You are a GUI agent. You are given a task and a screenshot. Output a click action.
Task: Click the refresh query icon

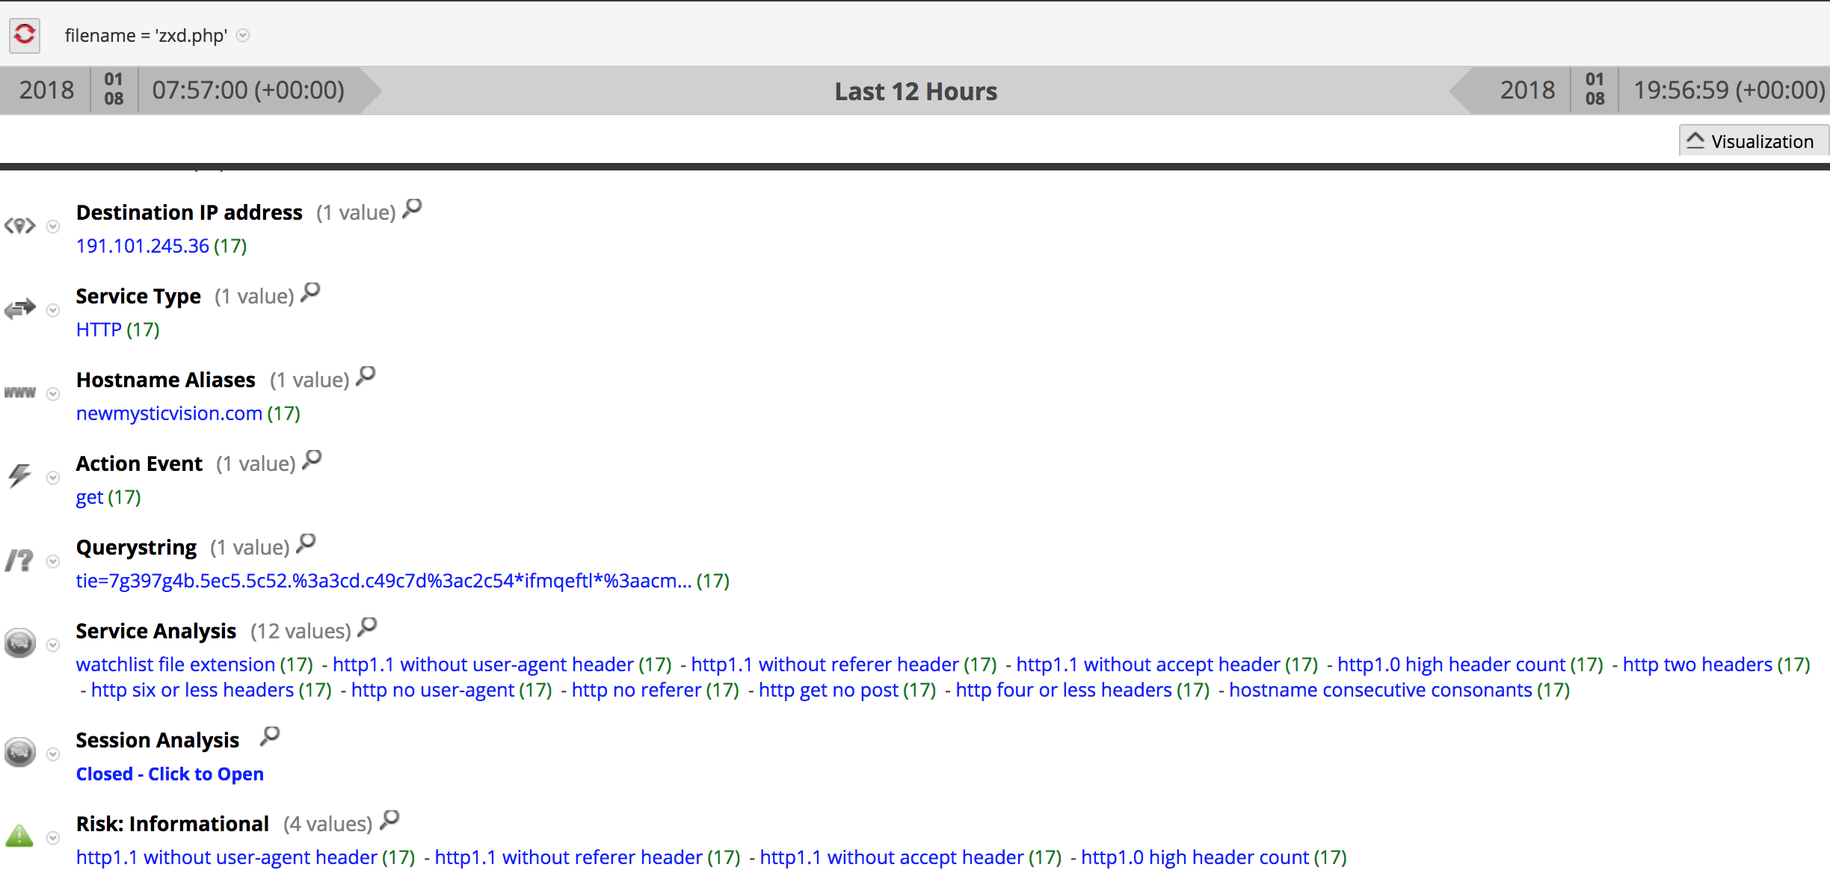[x=24, y=34]
